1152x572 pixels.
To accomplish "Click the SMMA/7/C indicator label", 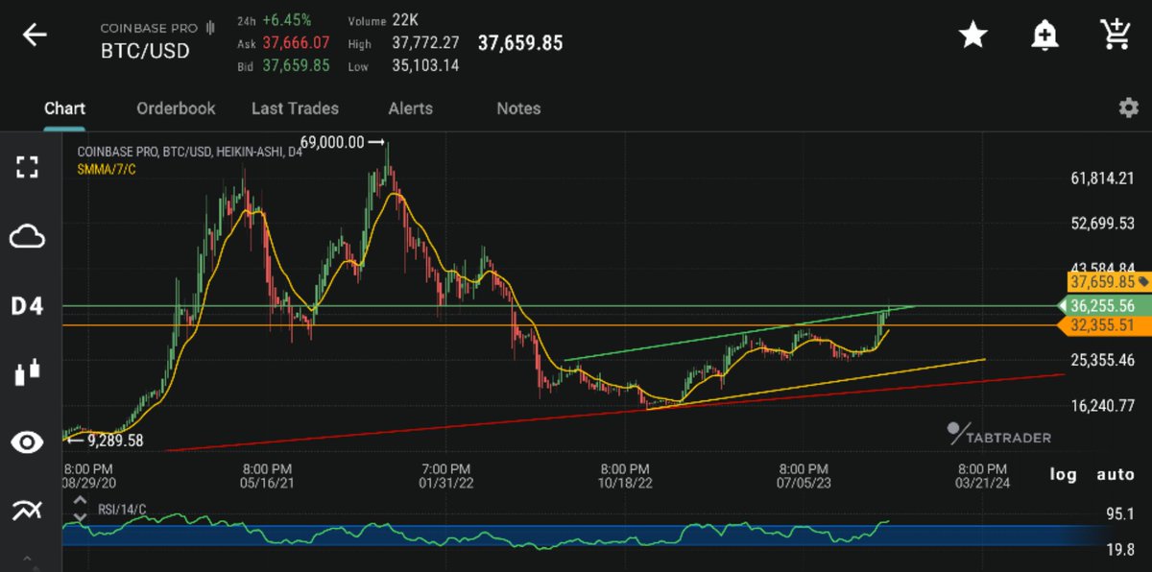I will click(107, 168).
